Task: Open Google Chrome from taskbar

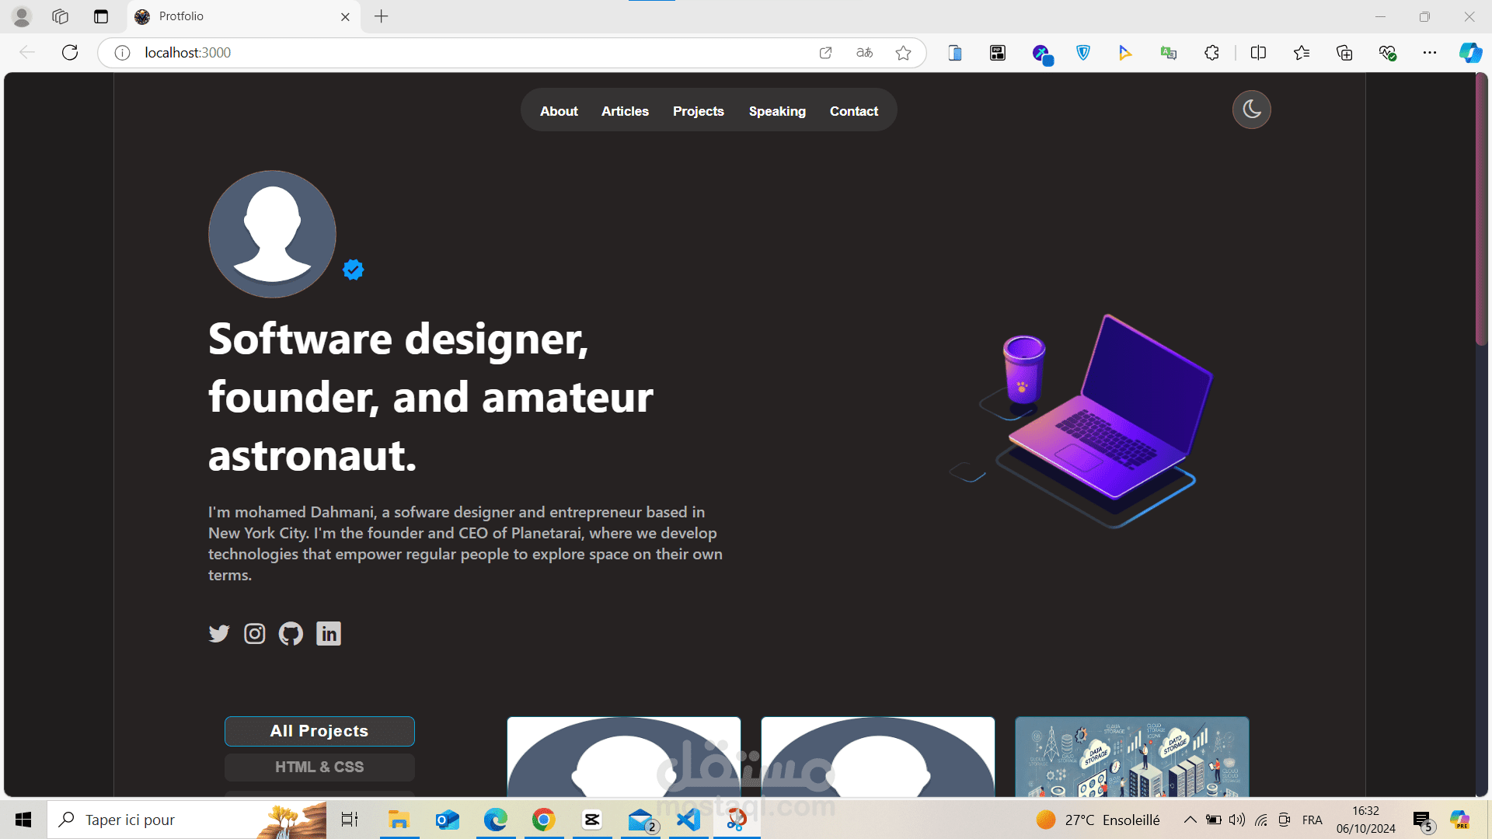Action: click(544, 820)
